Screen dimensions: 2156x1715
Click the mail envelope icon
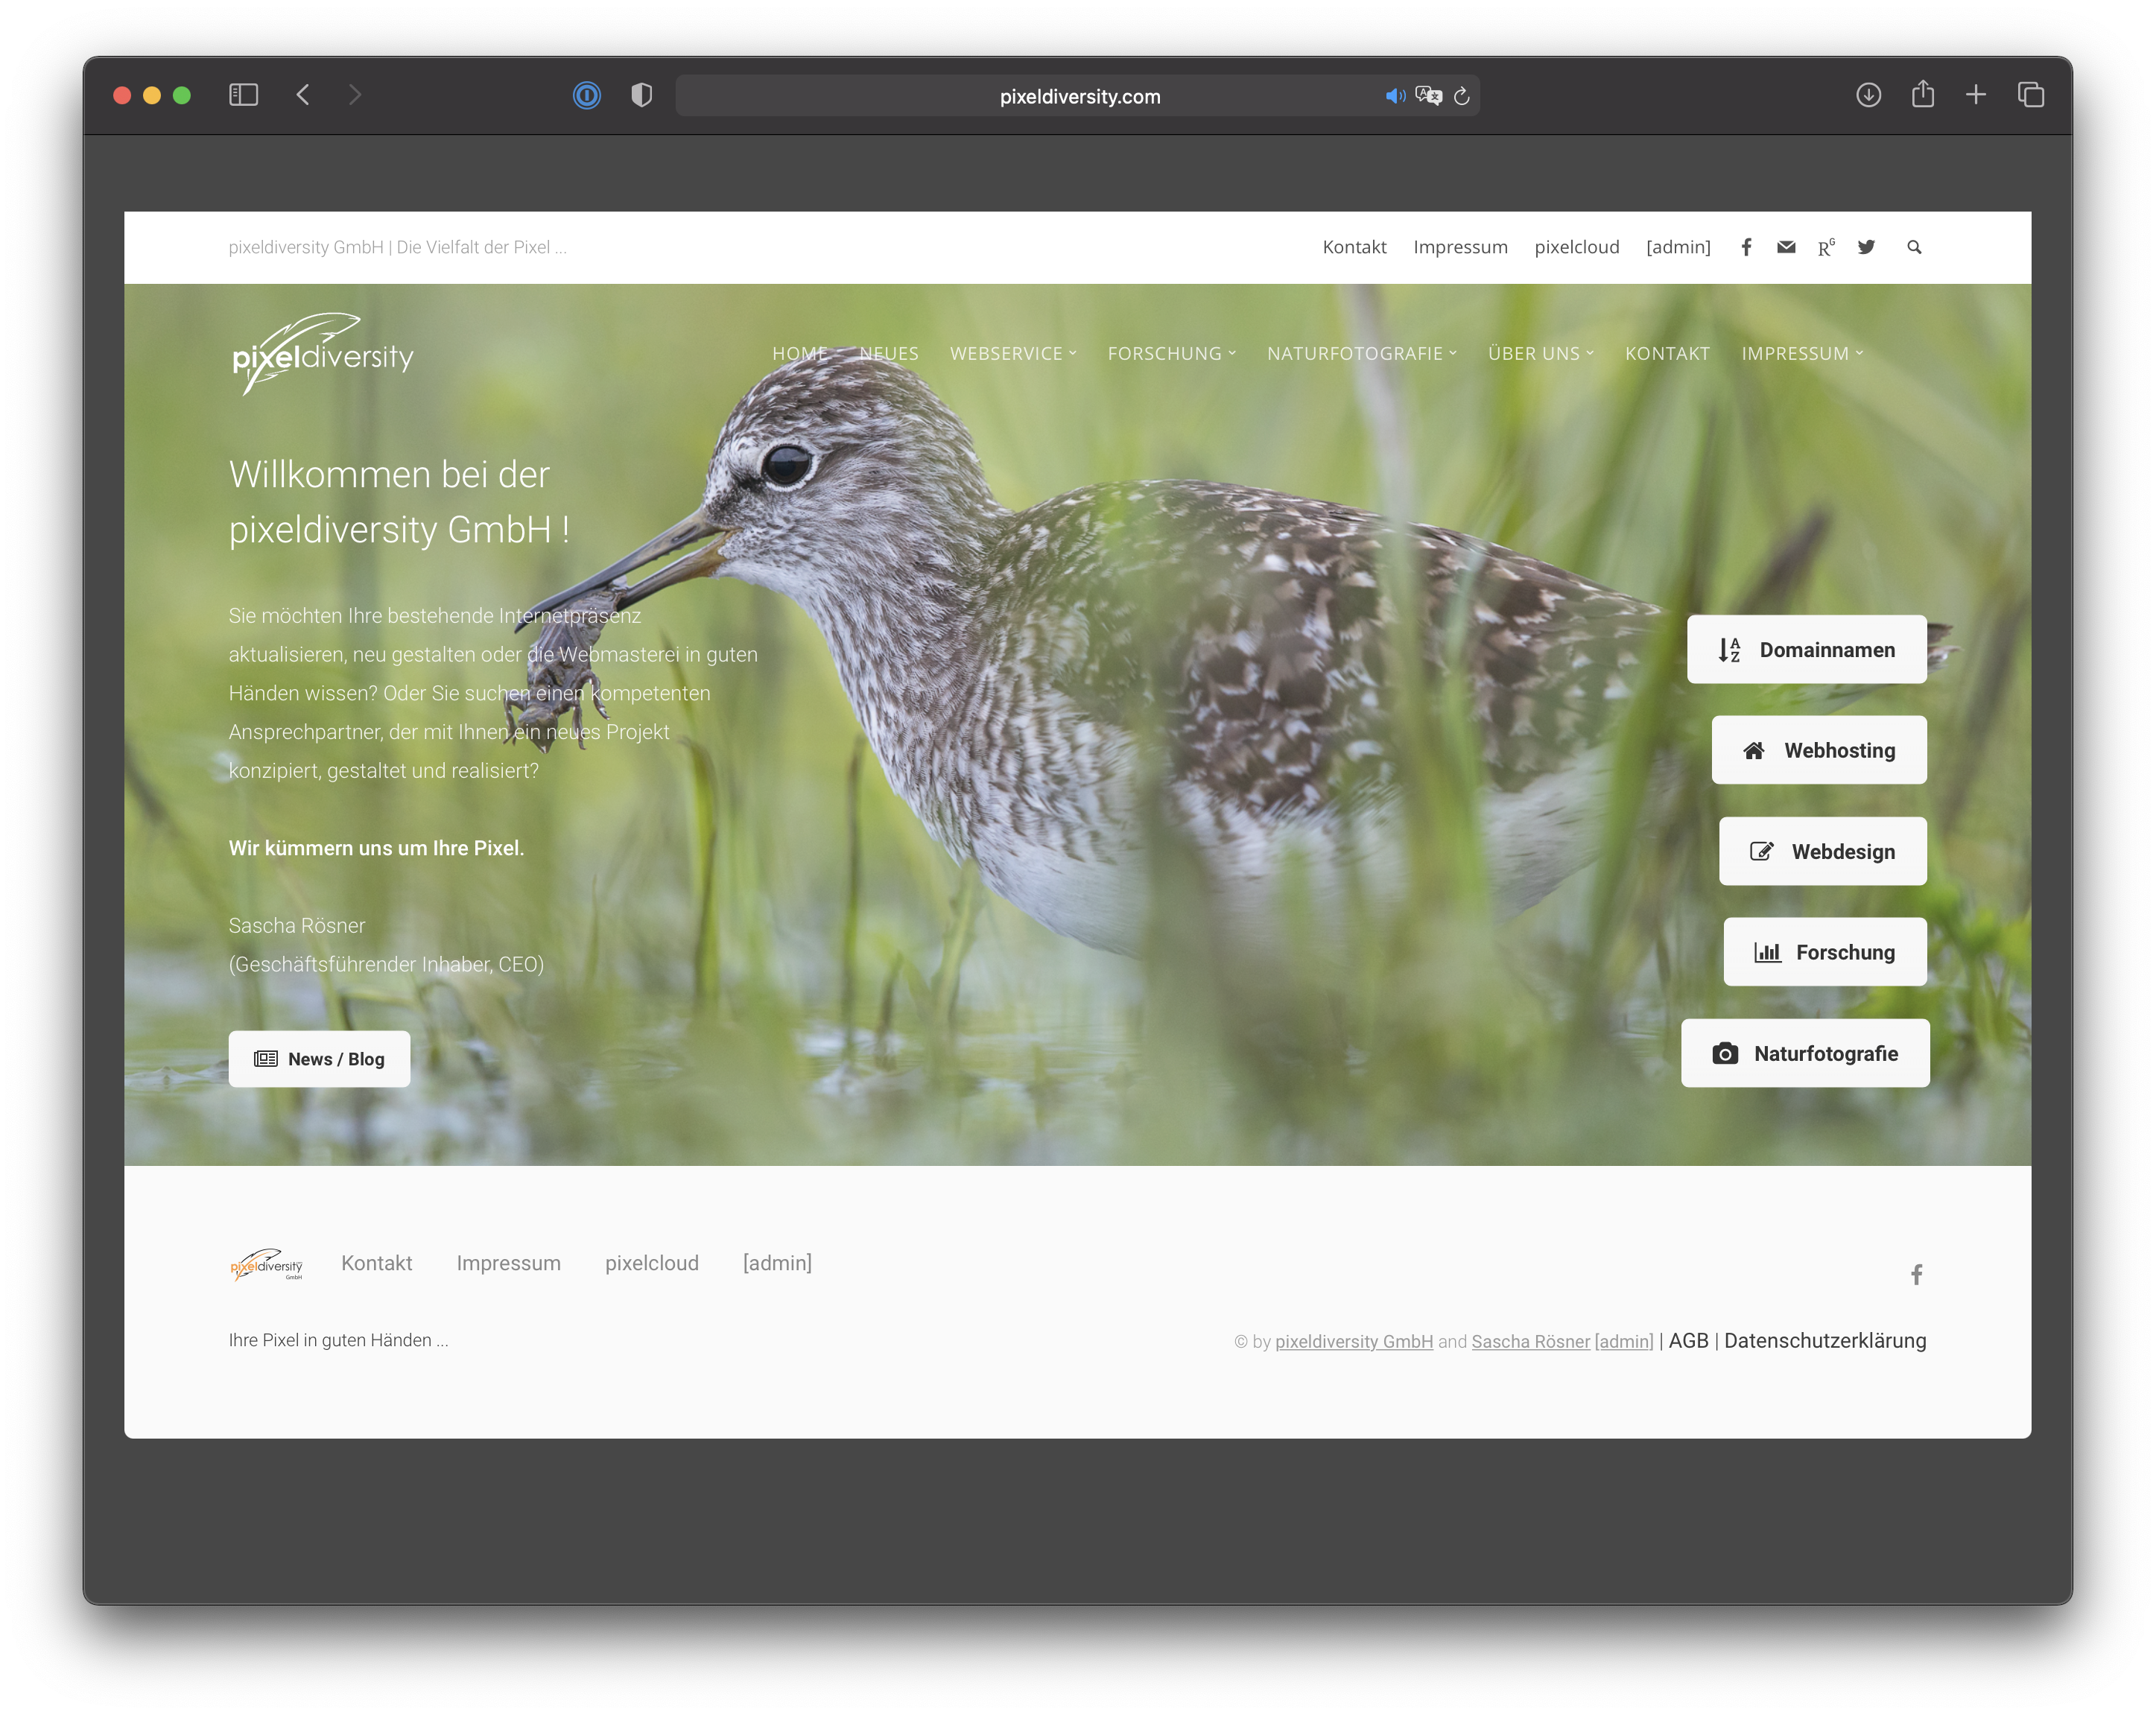(x=1786, y=247)
